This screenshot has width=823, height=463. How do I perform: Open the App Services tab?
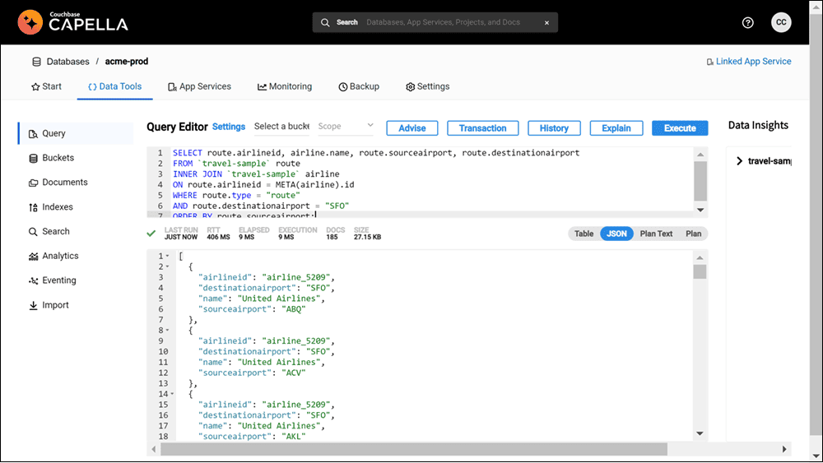click(199, 86)
